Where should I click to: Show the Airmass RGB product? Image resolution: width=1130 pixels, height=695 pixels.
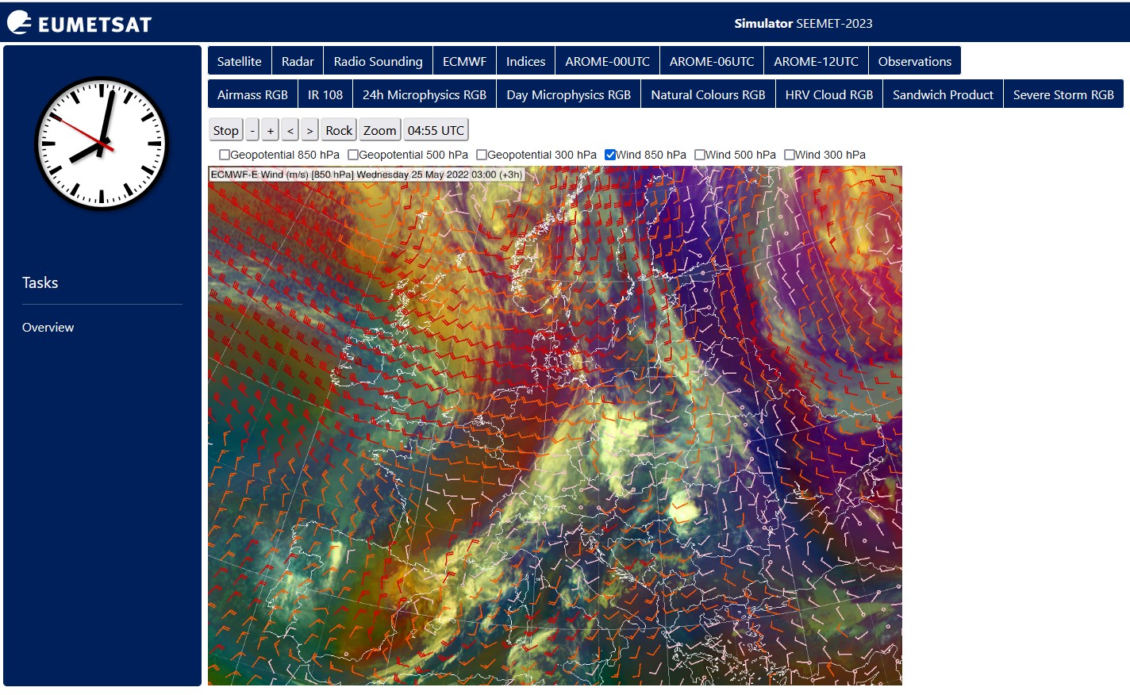click(253, 94)
